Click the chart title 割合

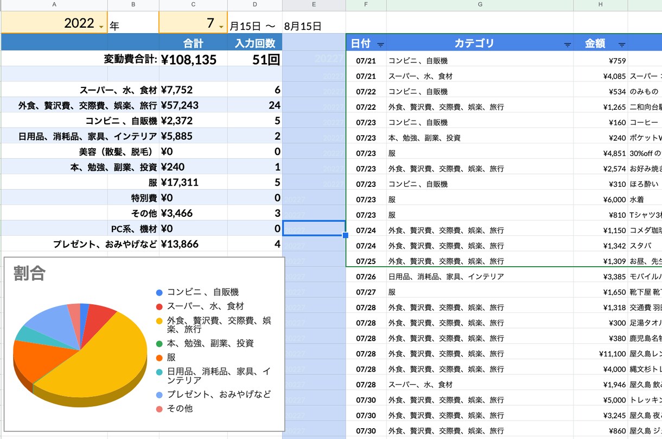(30, 273)
